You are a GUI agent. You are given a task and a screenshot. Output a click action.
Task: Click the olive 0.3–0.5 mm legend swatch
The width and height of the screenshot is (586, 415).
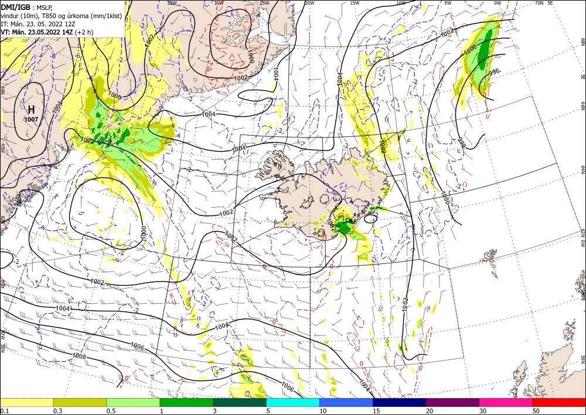(80, 402)
